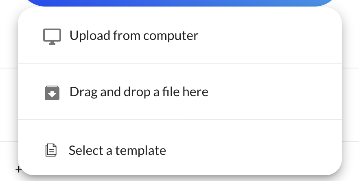Open the Select a template option

tap(179, 150)
